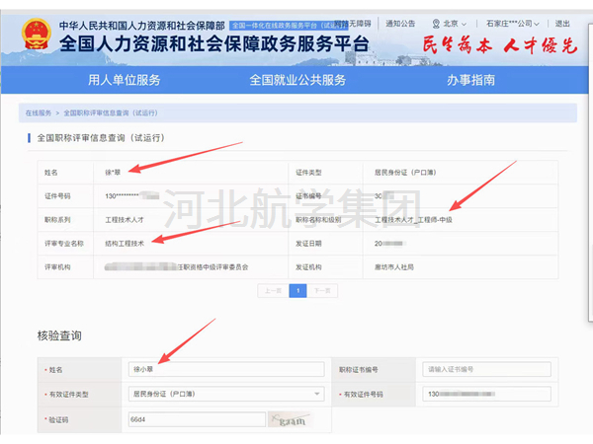Open the 办事指南 menu
This screenshot has width=593, height=444.
470,80
